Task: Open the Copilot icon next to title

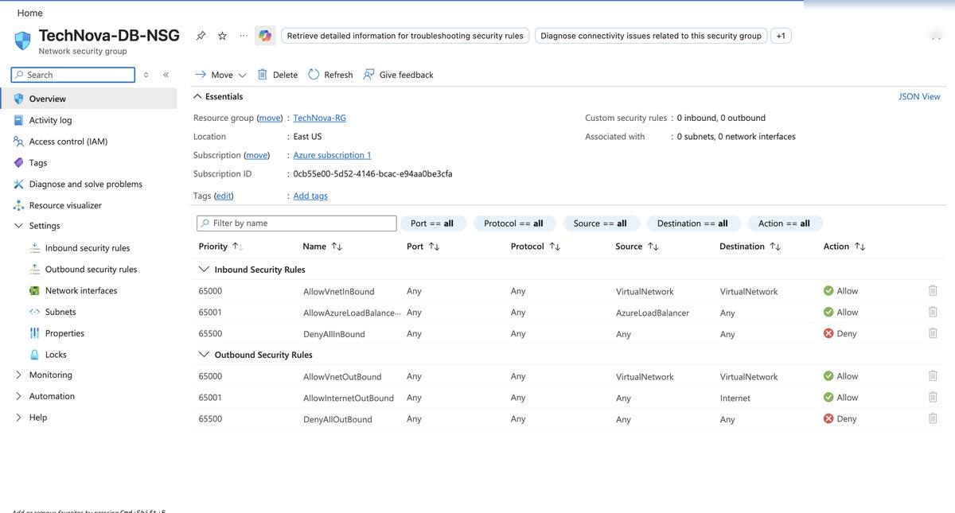Action: click(x=265, y=36)
